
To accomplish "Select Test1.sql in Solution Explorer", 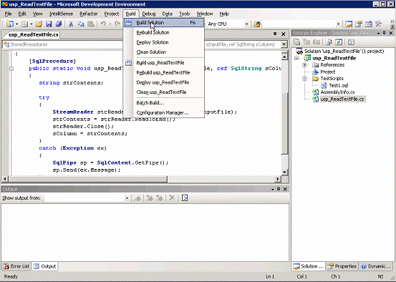I will point(339,85).
